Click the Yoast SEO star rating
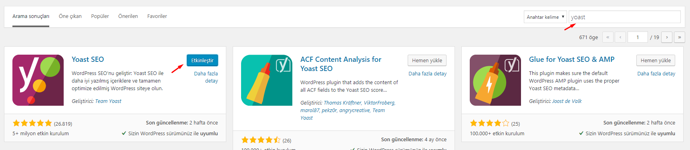 tap(32, 123)
